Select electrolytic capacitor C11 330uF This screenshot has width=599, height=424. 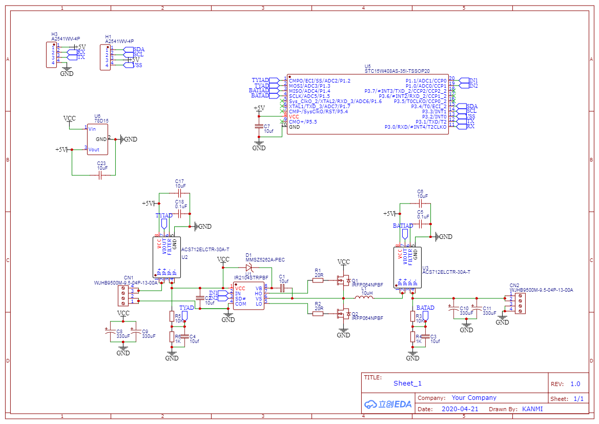pyautogui.click(x=477, y=309)
